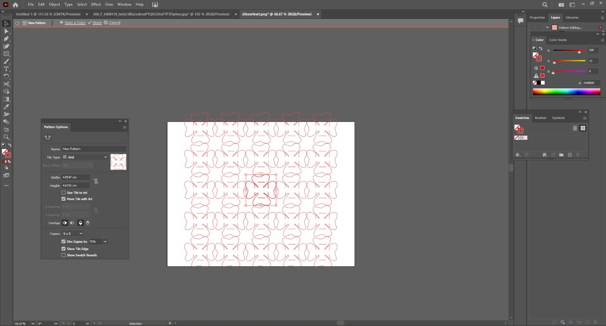Uncheck Move Tile with Art
Screen dimensions: 606x326
64,199
